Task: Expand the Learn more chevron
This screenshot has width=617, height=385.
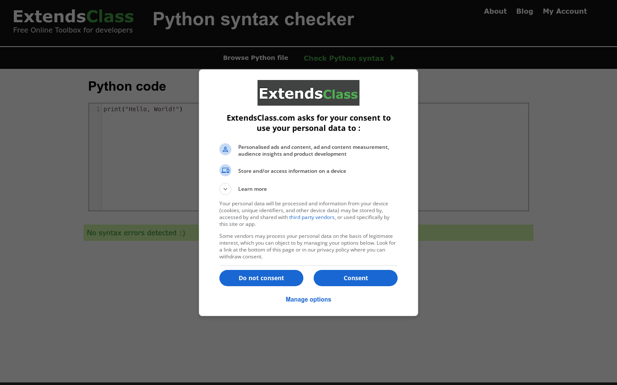Action: pos(225,189)
